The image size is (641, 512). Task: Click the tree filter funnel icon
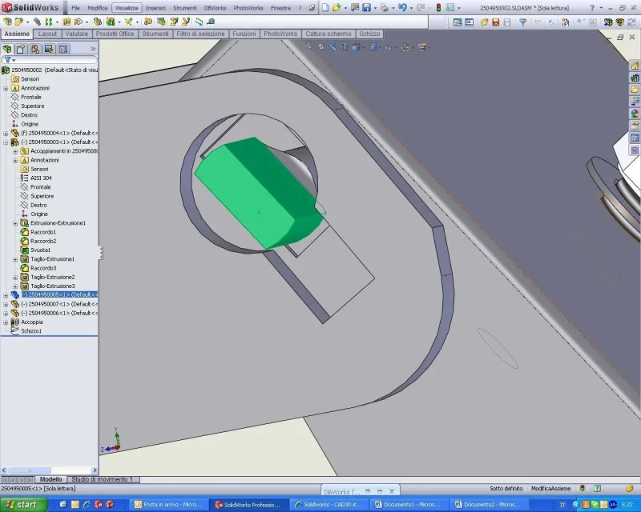coord(8,60)
